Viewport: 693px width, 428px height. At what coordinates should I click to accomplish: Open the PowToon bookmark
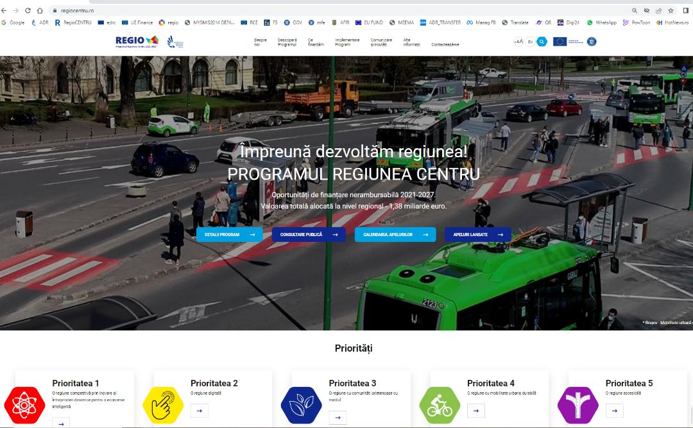(x=637, y=22)
